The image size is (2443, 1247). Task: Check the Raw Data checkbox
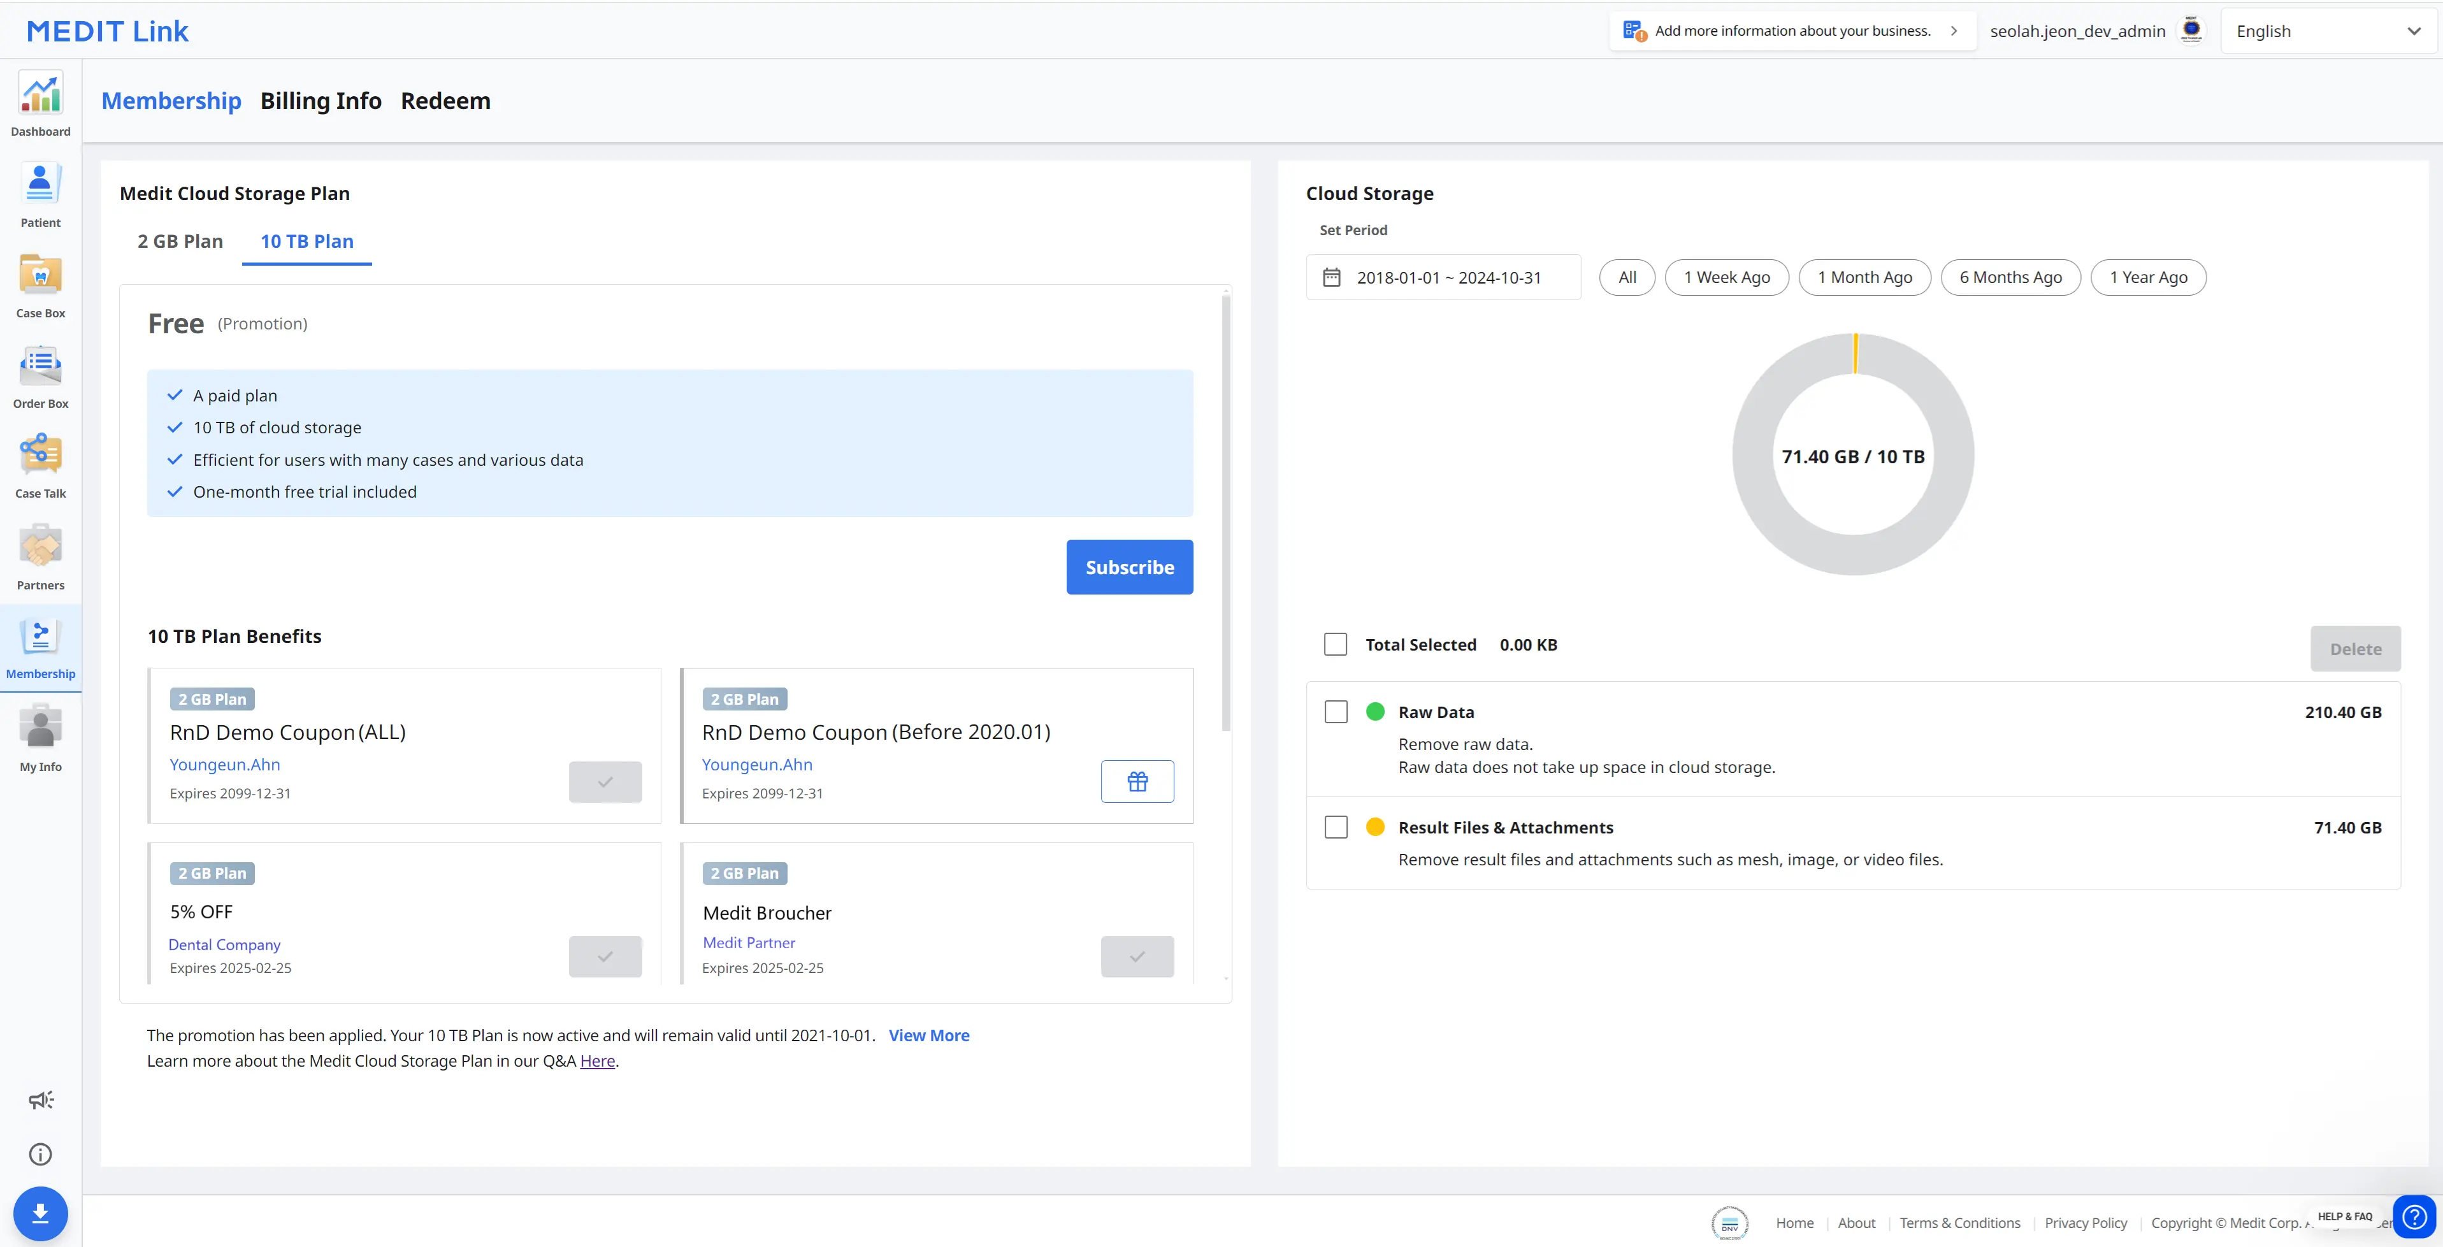click(x=1336, y=712)
